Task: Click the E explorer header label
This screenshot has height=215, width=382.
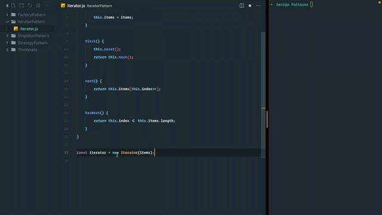Action: tap(7, 5)
